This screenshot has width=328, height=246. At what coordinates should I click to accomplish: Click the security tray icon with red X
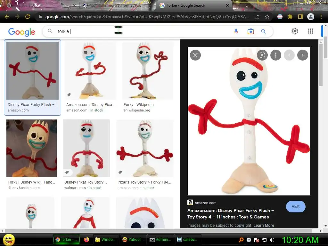[x=257, y=240]
